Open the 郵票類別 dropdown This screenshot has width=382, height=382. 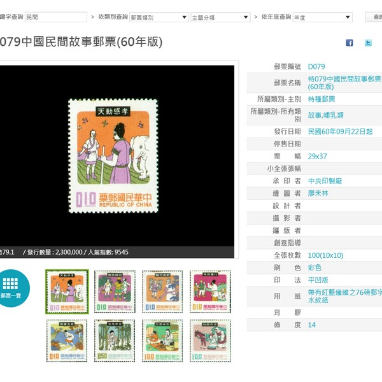pyautogui.click(x=159, y=17)
